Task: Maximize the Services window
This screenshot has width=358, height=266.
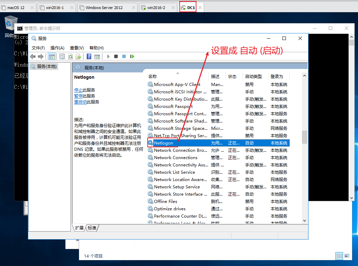Action: 284,38
